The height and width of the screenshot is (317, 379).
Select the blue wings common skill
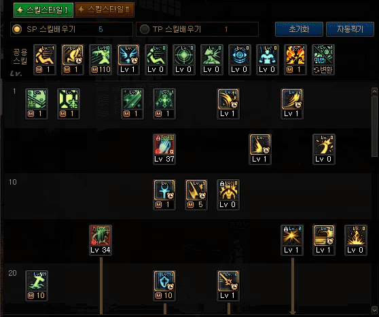(128, 60)
